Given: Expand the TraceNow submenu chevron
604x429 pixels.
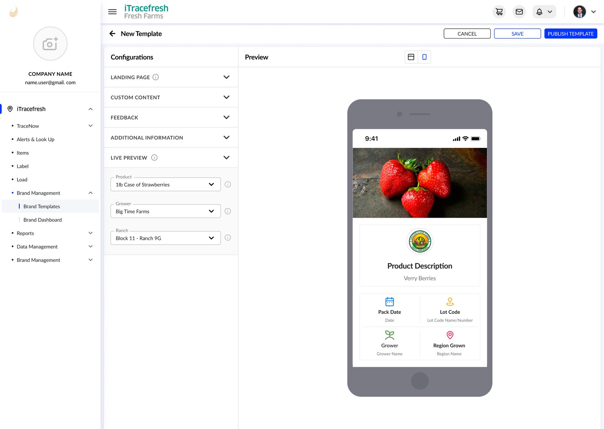Looking at the screenshot, I should [x=91, y=126].
